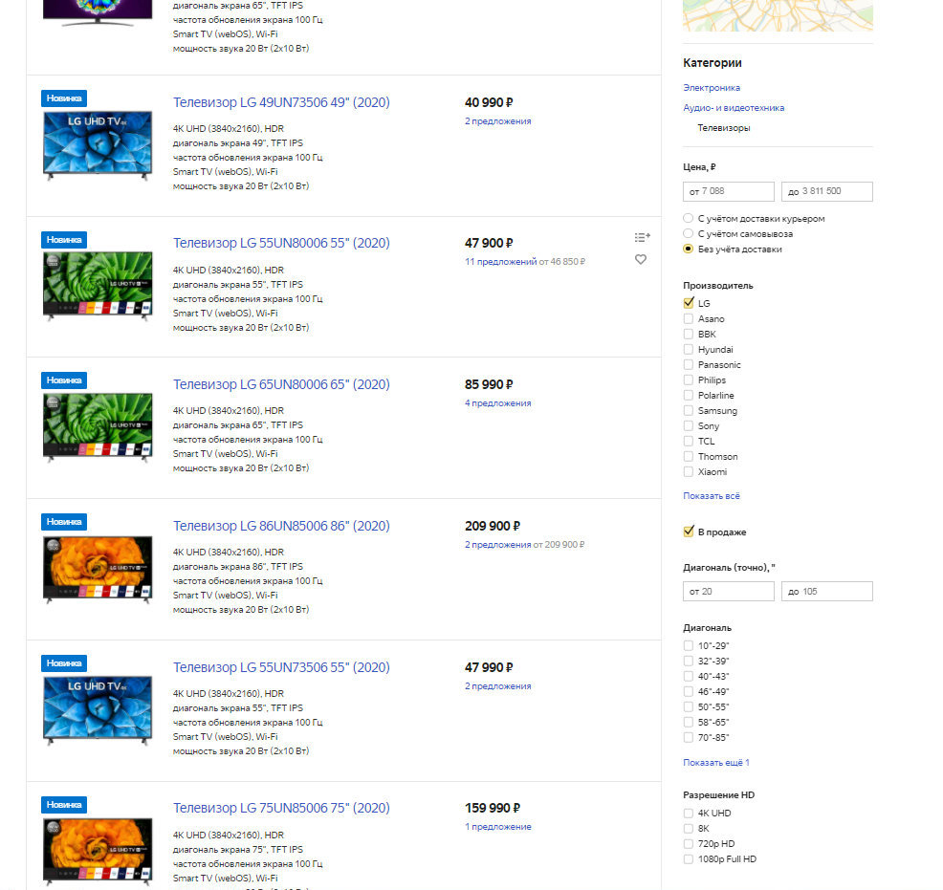View "11 предложений" for LG 55UN80006
The height and width of the screenshot is (890, 943).
point(500,262)
